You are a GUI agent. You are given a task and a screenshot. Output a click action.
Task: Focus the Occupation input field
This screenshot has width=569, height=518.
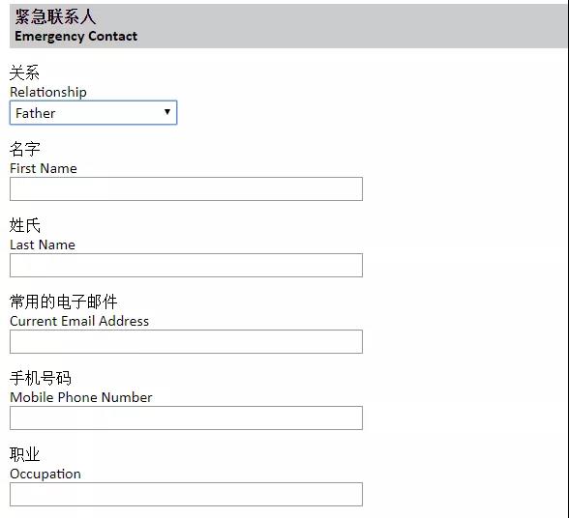pyautogui.click(x=186, y=495)
